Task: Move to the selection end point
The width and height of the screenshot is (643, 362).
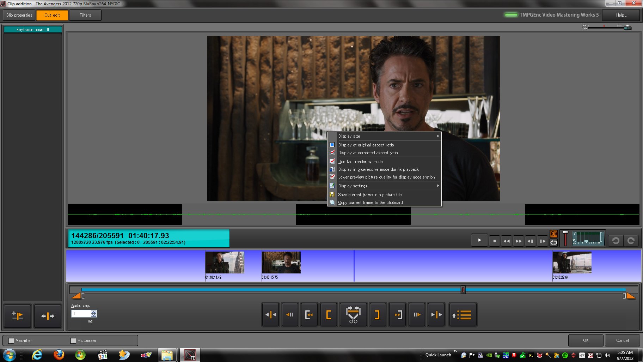Action: pos(398,314)
